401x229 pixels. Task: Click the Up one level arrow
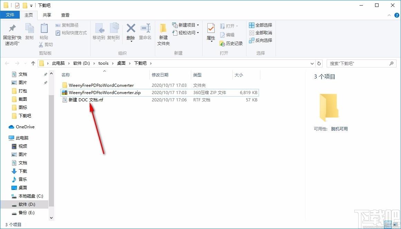click(33, 63)
